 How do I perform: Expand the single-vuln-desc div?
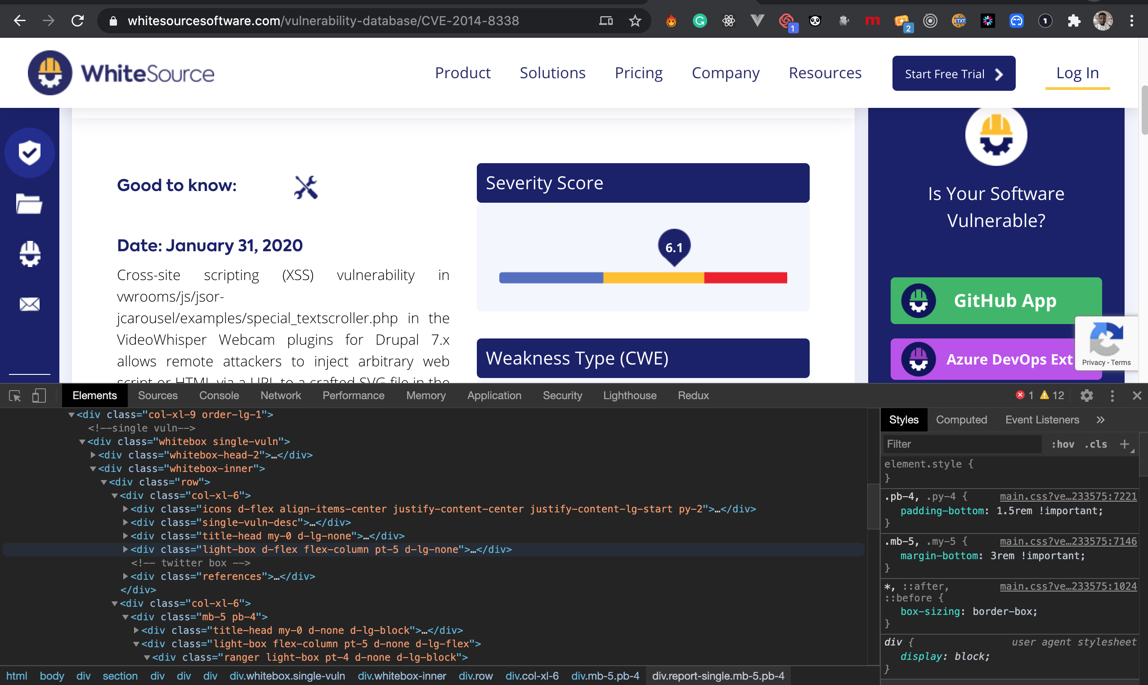[125, 523]
